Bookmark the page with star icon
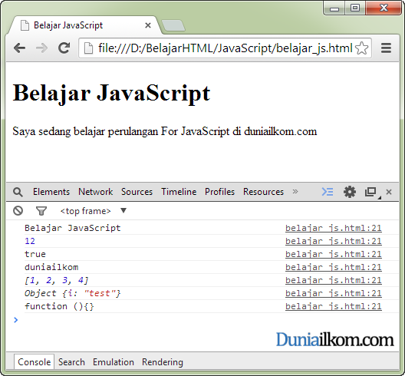405x376 pixels. (x=361, y=48)
